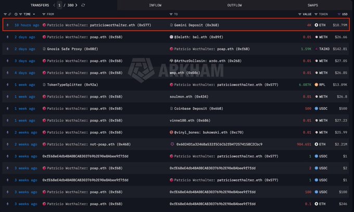The image size is (354, 212).
Task: Open address 0x602401a32468a532f5C6Cb2f0472574158C2Cbc9
Action: [x=219, y=144]
